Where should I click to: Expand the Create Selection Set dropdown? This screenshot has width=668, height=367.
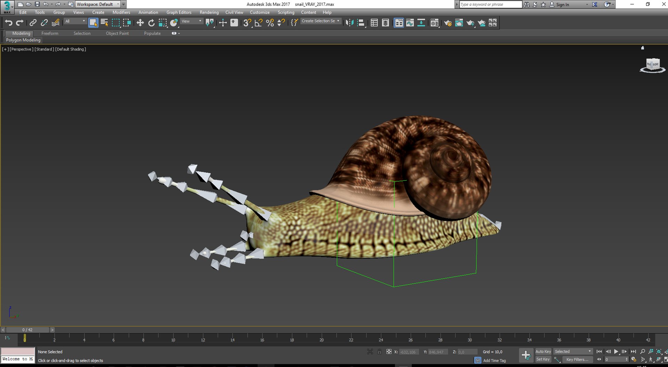[320, 21]
